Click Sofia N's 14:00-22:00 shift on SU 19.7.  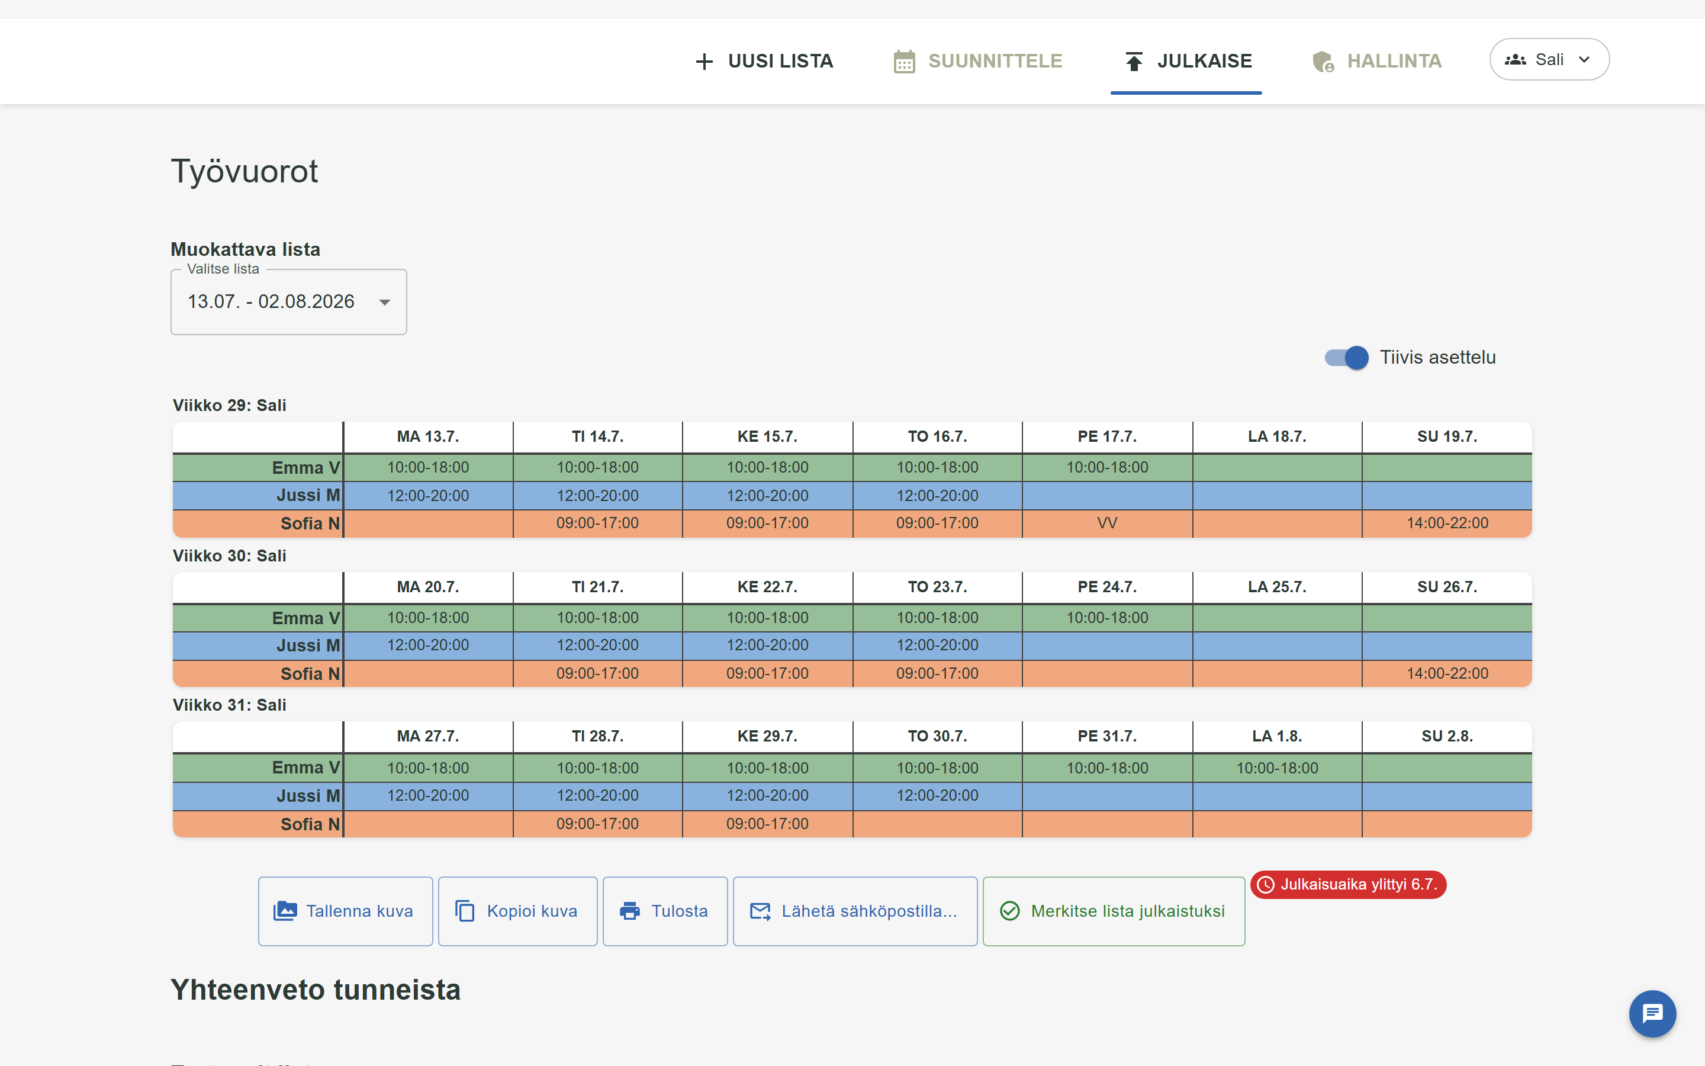pyautogui.click(x=1447, y=523)
